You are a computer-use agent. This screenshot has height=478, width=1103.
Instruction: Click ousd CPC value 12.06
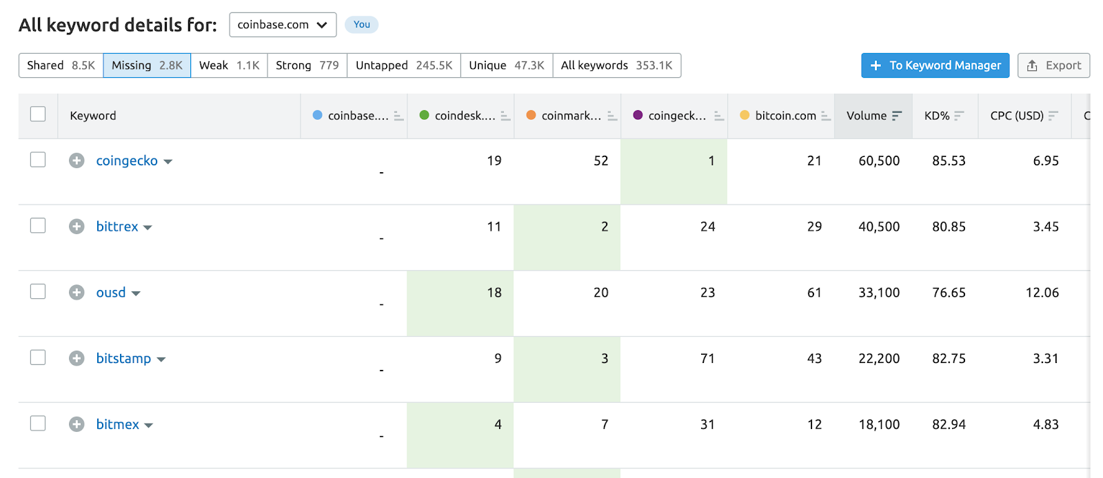[1042, 293]
